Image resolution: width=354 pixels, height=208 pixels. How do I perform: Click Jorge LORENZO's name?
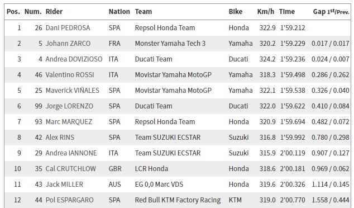(69, 106)
